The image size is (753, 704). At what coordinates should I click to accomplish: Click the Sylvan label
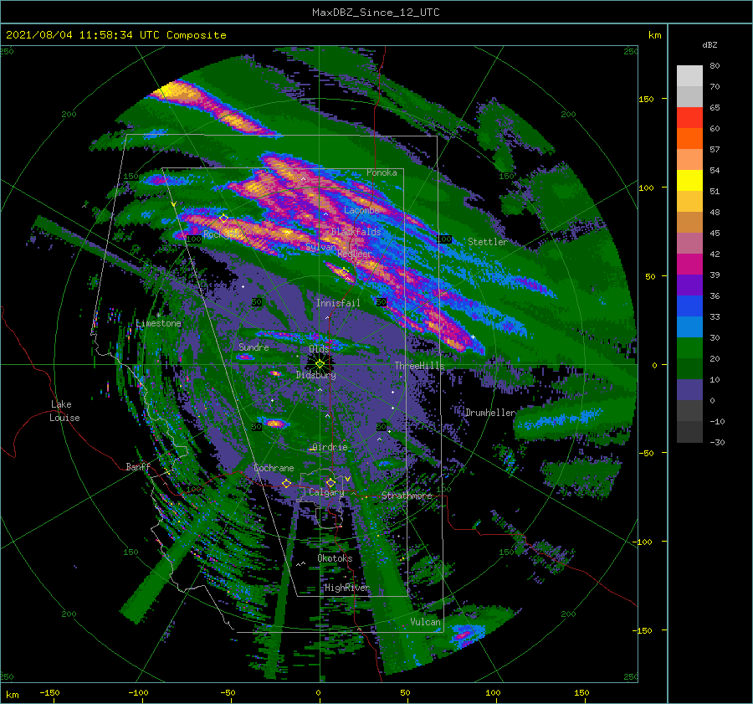[320, 247]
